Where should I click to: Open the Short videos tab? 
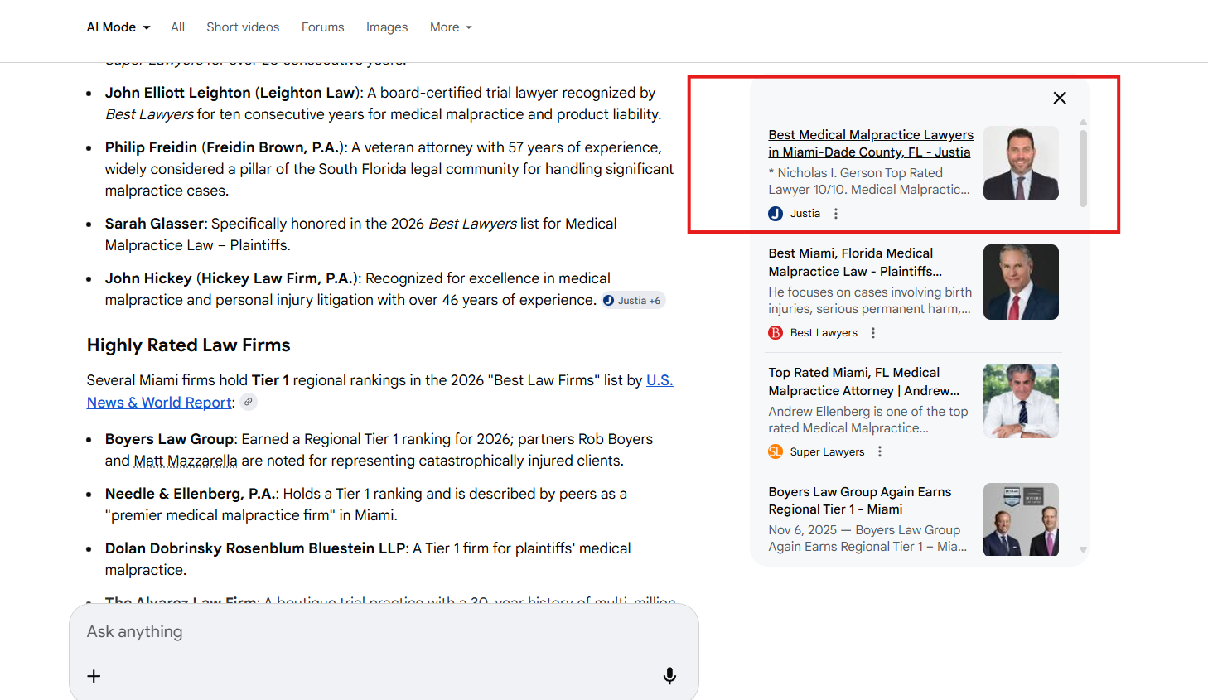(243, 27)
